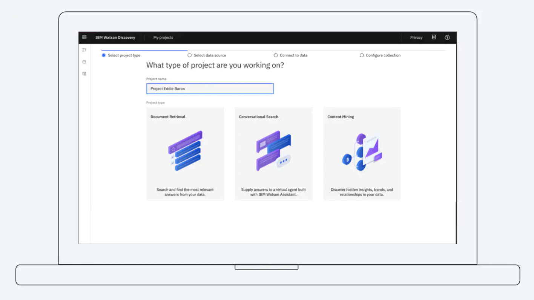Click inside the Project name input field
The image size is (534, 300).
click(x=210, y=88)
